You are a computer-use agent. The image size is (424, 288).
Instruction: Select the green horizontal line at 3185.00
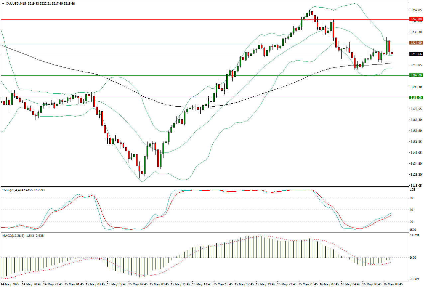tap(199, 98)
